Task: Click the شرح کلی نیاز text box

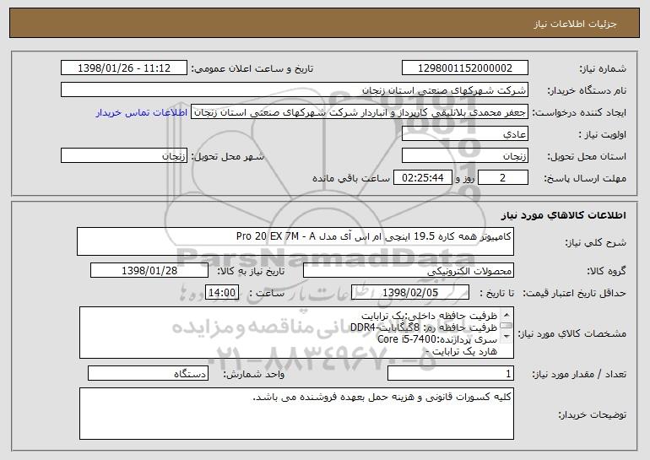Action: (x=295, y=241)
